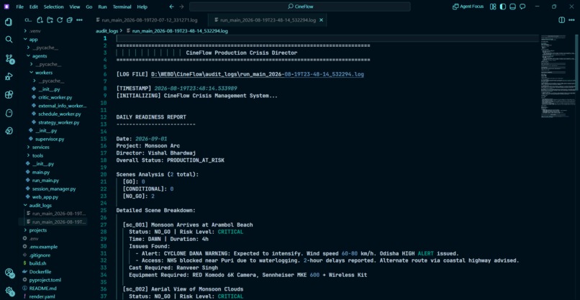The width and height of the screenshot is (580, 300).
Task: Open the Dockerfile in explorer
Action: coord(40,271)
